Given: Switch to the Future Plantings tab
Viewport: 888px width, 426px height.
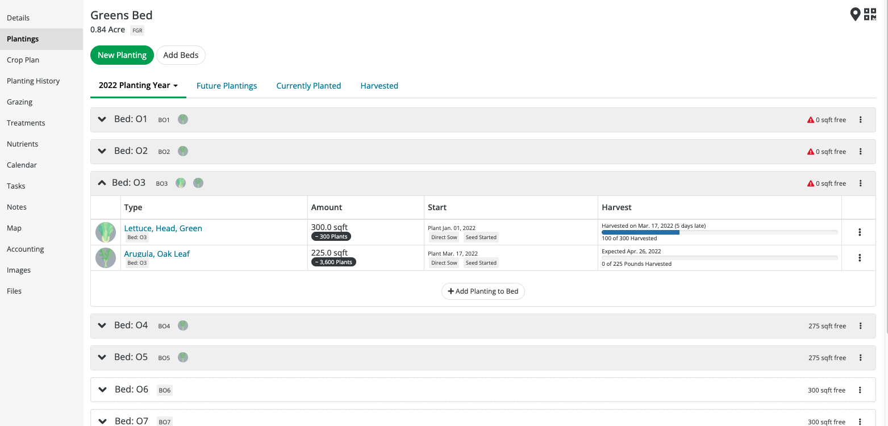Looking at the screenshot, I should [x=227, y=86].
